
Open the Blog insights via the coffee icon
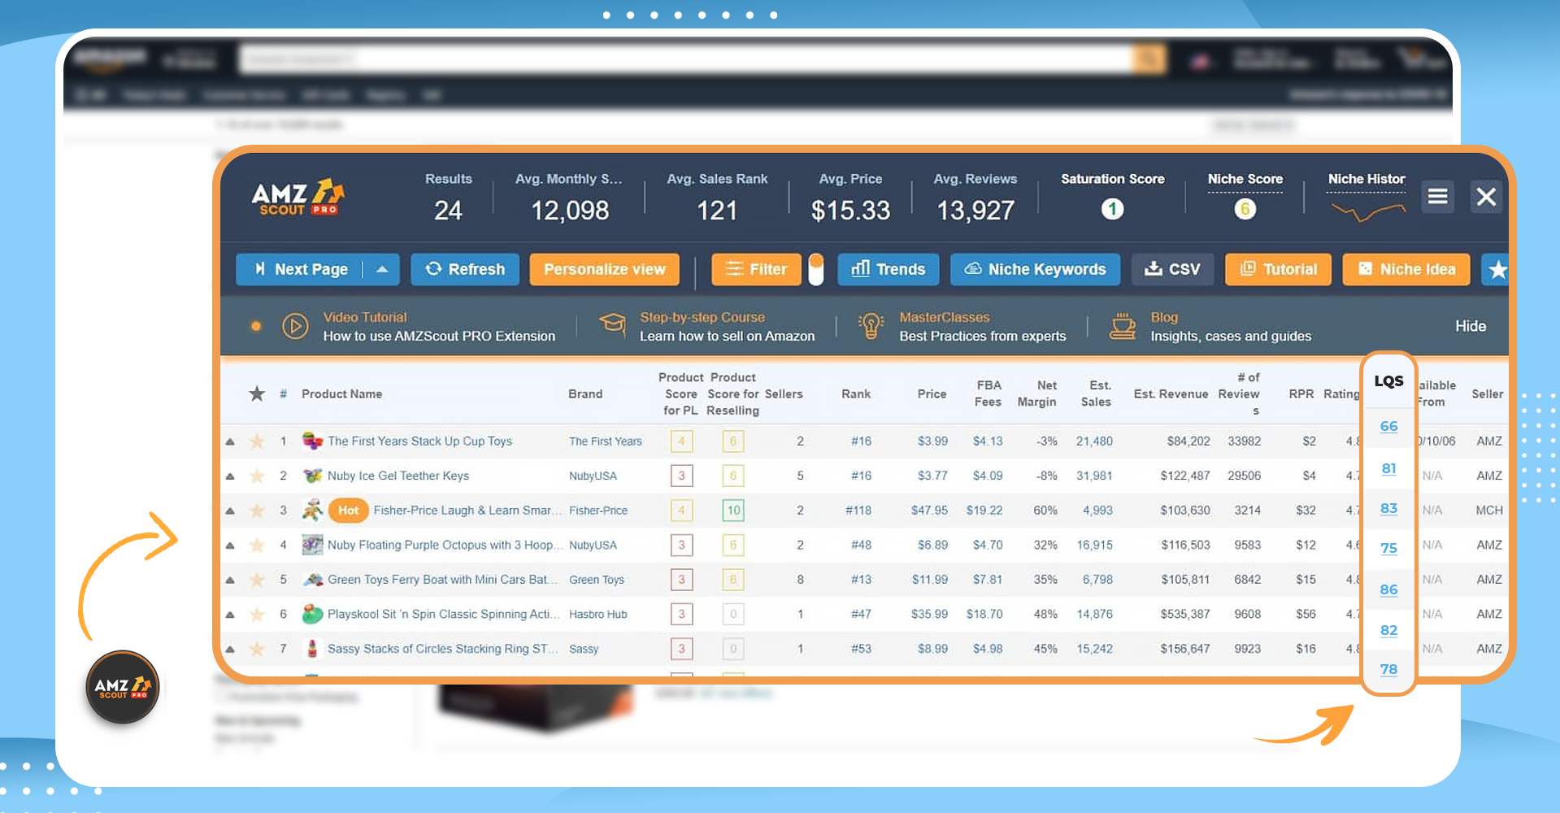(1123, 326)
